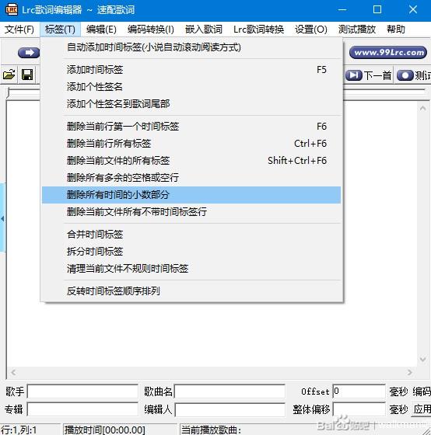Open the 文件(F) menu

19,30
